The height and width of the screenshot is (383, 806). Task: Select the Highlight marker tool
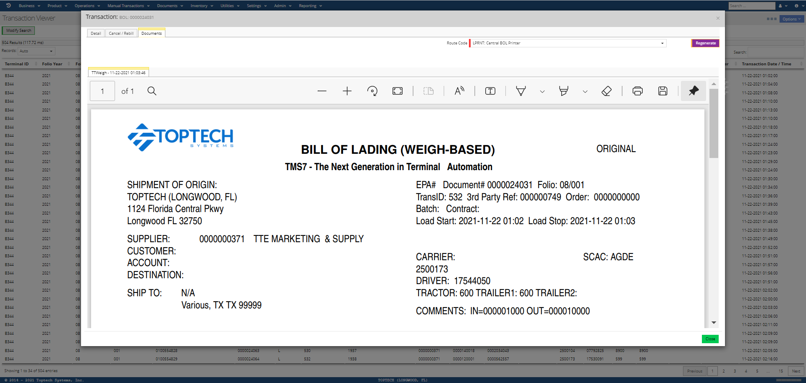click(564, 91)
